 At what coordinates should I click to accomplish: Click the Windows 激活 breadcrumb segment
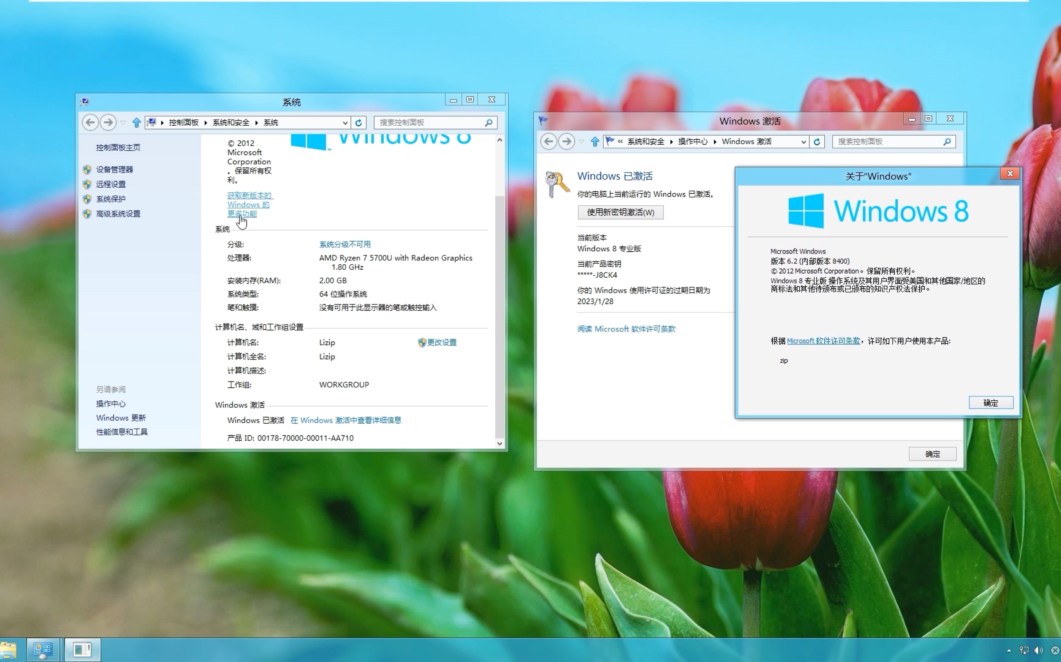(747, 141)
